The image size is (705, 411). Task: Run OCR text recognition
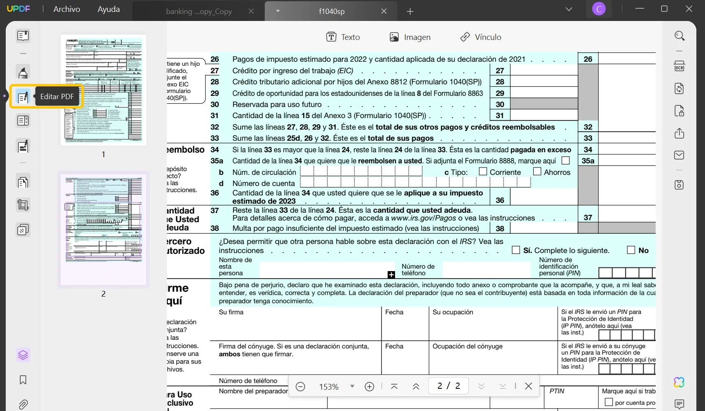tap(680, 66)
